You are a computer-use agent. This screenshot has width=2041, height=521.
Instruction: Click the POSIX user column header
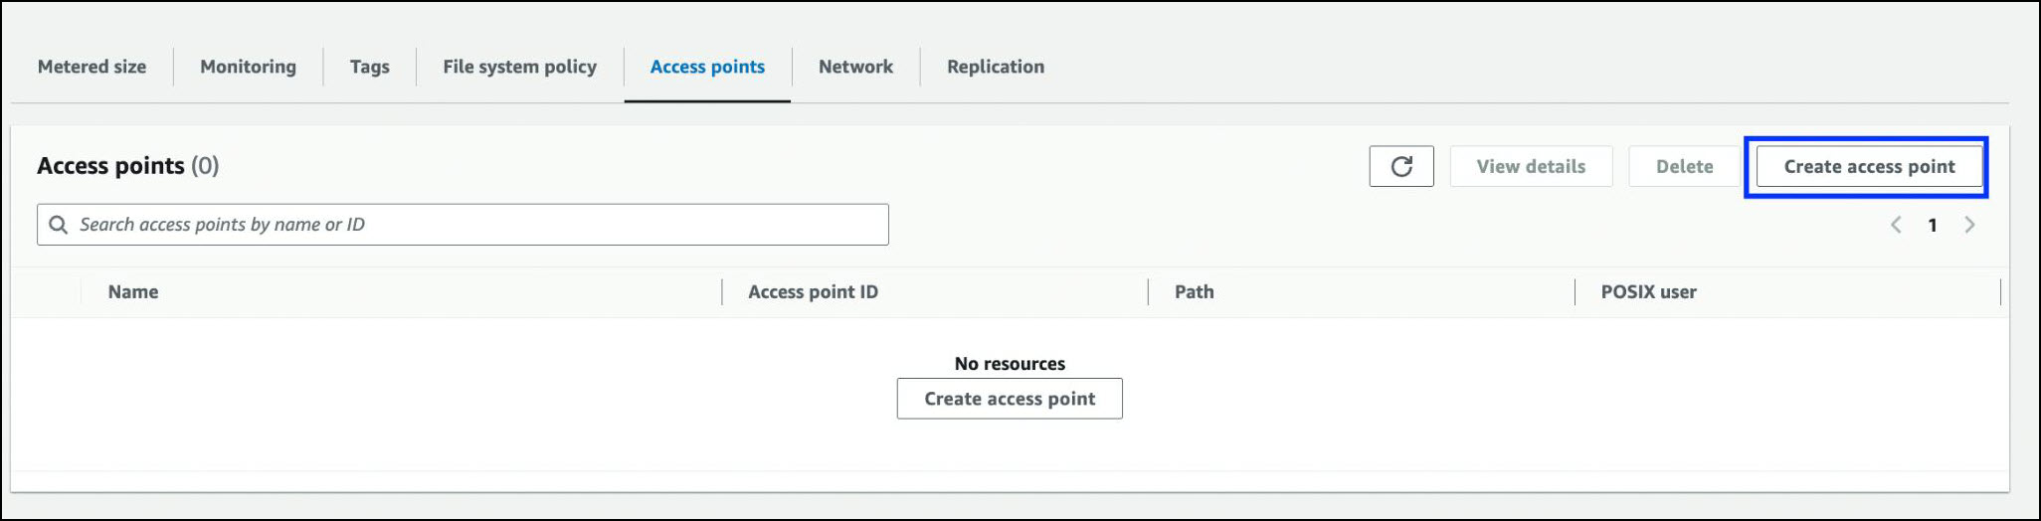pos(1648,292)
